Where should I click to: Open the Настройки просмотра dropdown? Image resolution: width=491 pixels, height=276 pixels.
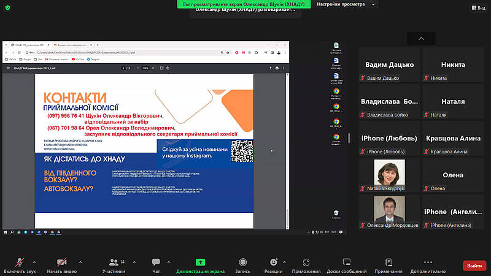pyautogui.click(x=344, y=4)
